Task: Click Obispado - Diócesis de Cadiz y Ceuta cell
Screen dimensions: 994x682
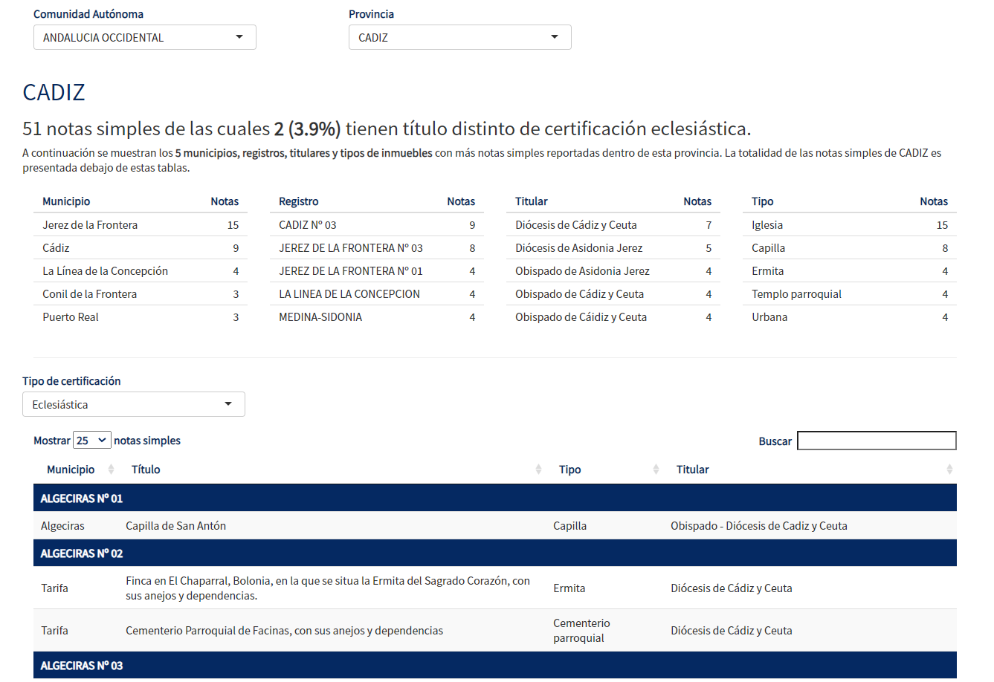Action: pos(759,525)
